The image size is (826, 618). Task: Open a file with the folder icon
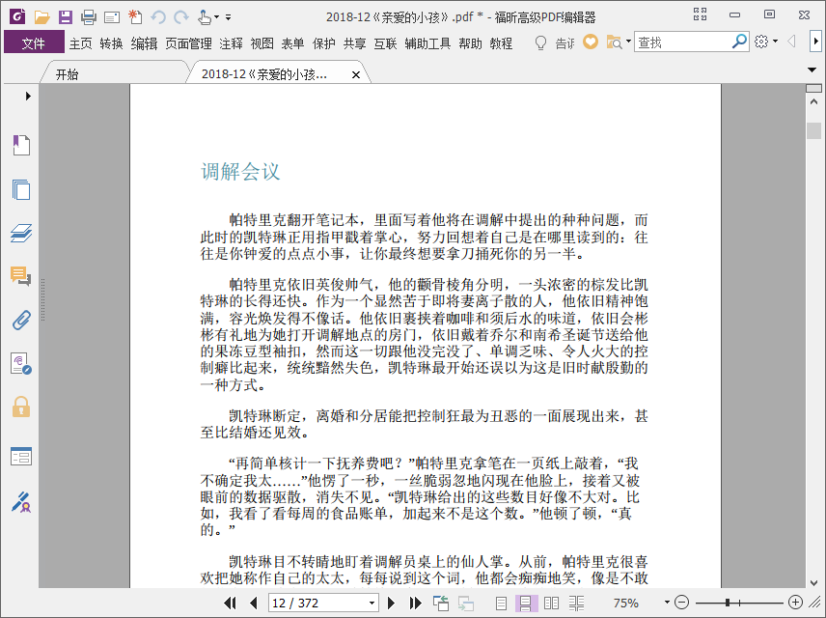pos(41,17)
